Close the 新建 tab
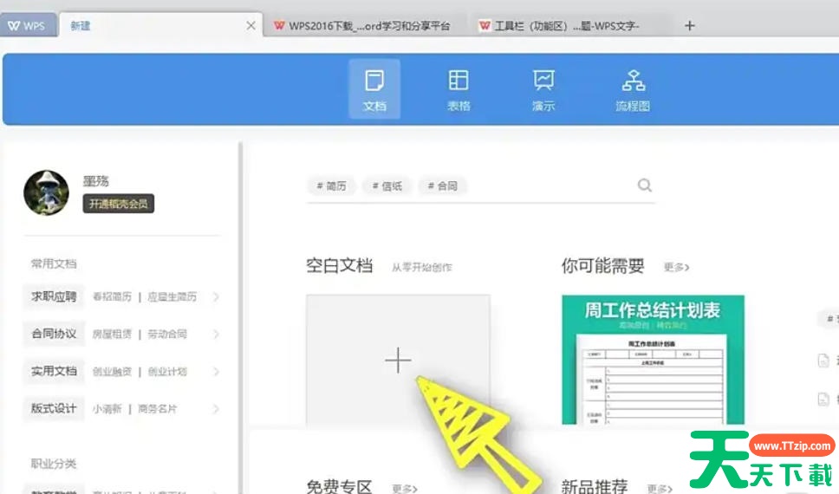Image resolution: width=839 pixels, height=494 pixels. (250, 25)
